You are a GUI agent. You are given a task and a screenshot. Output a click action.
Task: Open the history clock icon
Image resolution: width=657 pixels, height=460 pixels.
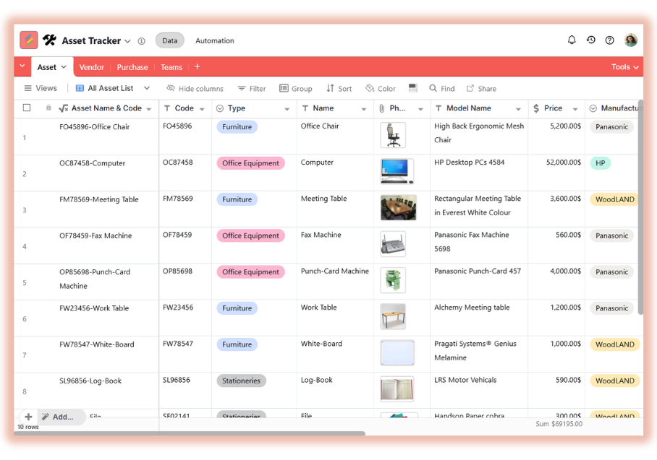point(590,40)
